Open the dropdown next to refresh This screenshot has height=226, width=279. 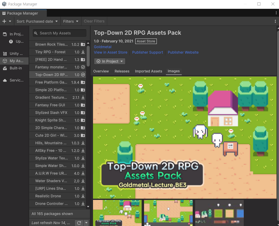click(x=86, y=223)
